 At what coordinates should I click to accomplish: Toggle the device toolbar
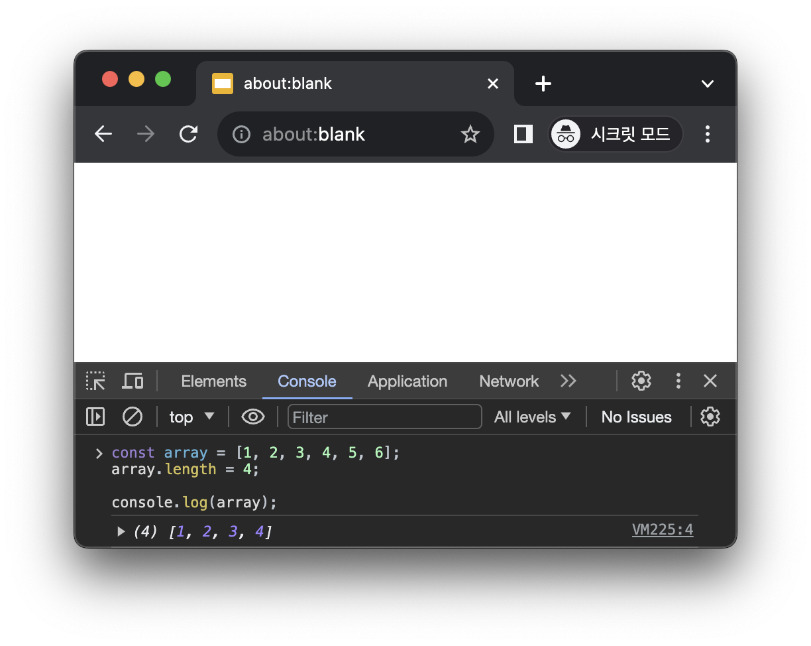[133, 381]
